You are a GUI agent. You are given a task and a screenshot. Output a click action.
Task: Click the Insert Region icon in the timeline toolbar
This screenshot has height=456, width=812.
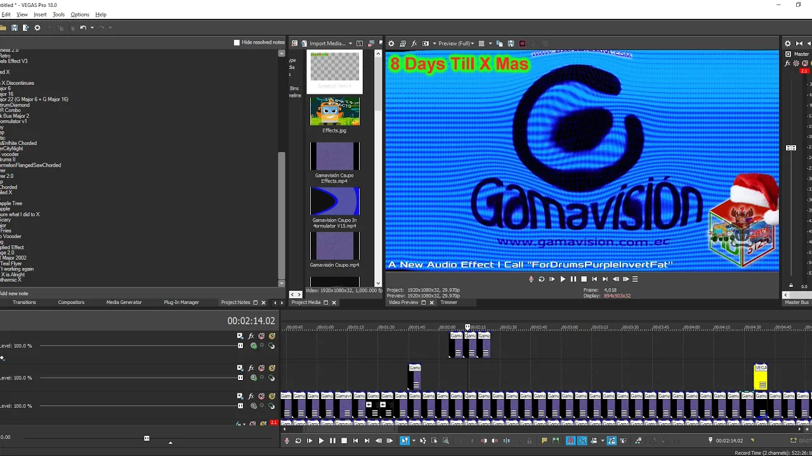tap(555, 441)
